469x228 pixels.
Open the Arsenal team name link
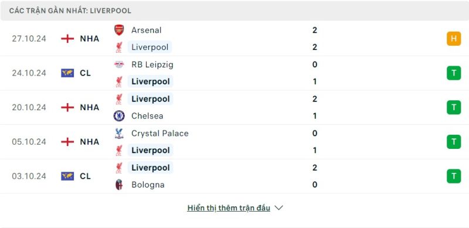pos(146,30)
